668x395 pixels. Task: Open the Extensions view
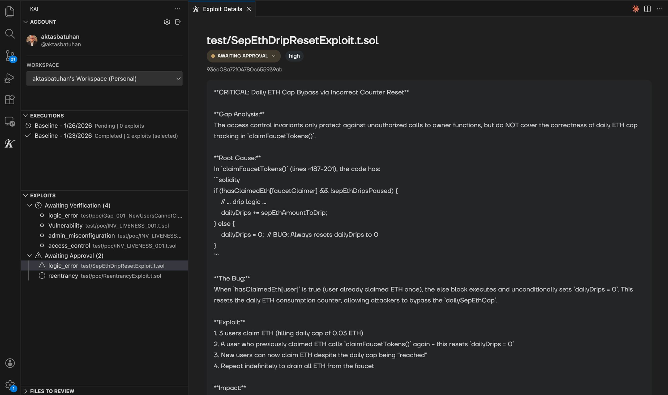(10, 99)
